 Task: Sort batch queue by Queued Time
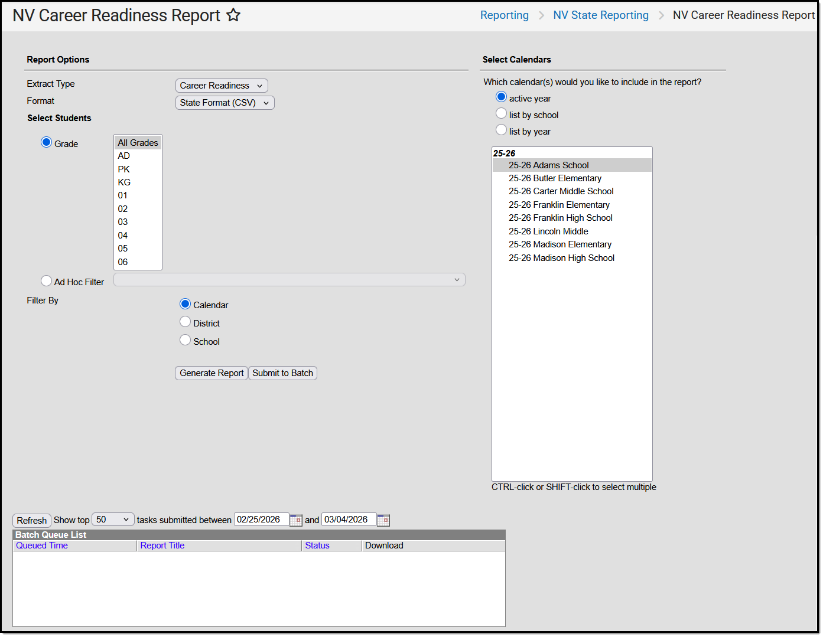pos(41,545)
